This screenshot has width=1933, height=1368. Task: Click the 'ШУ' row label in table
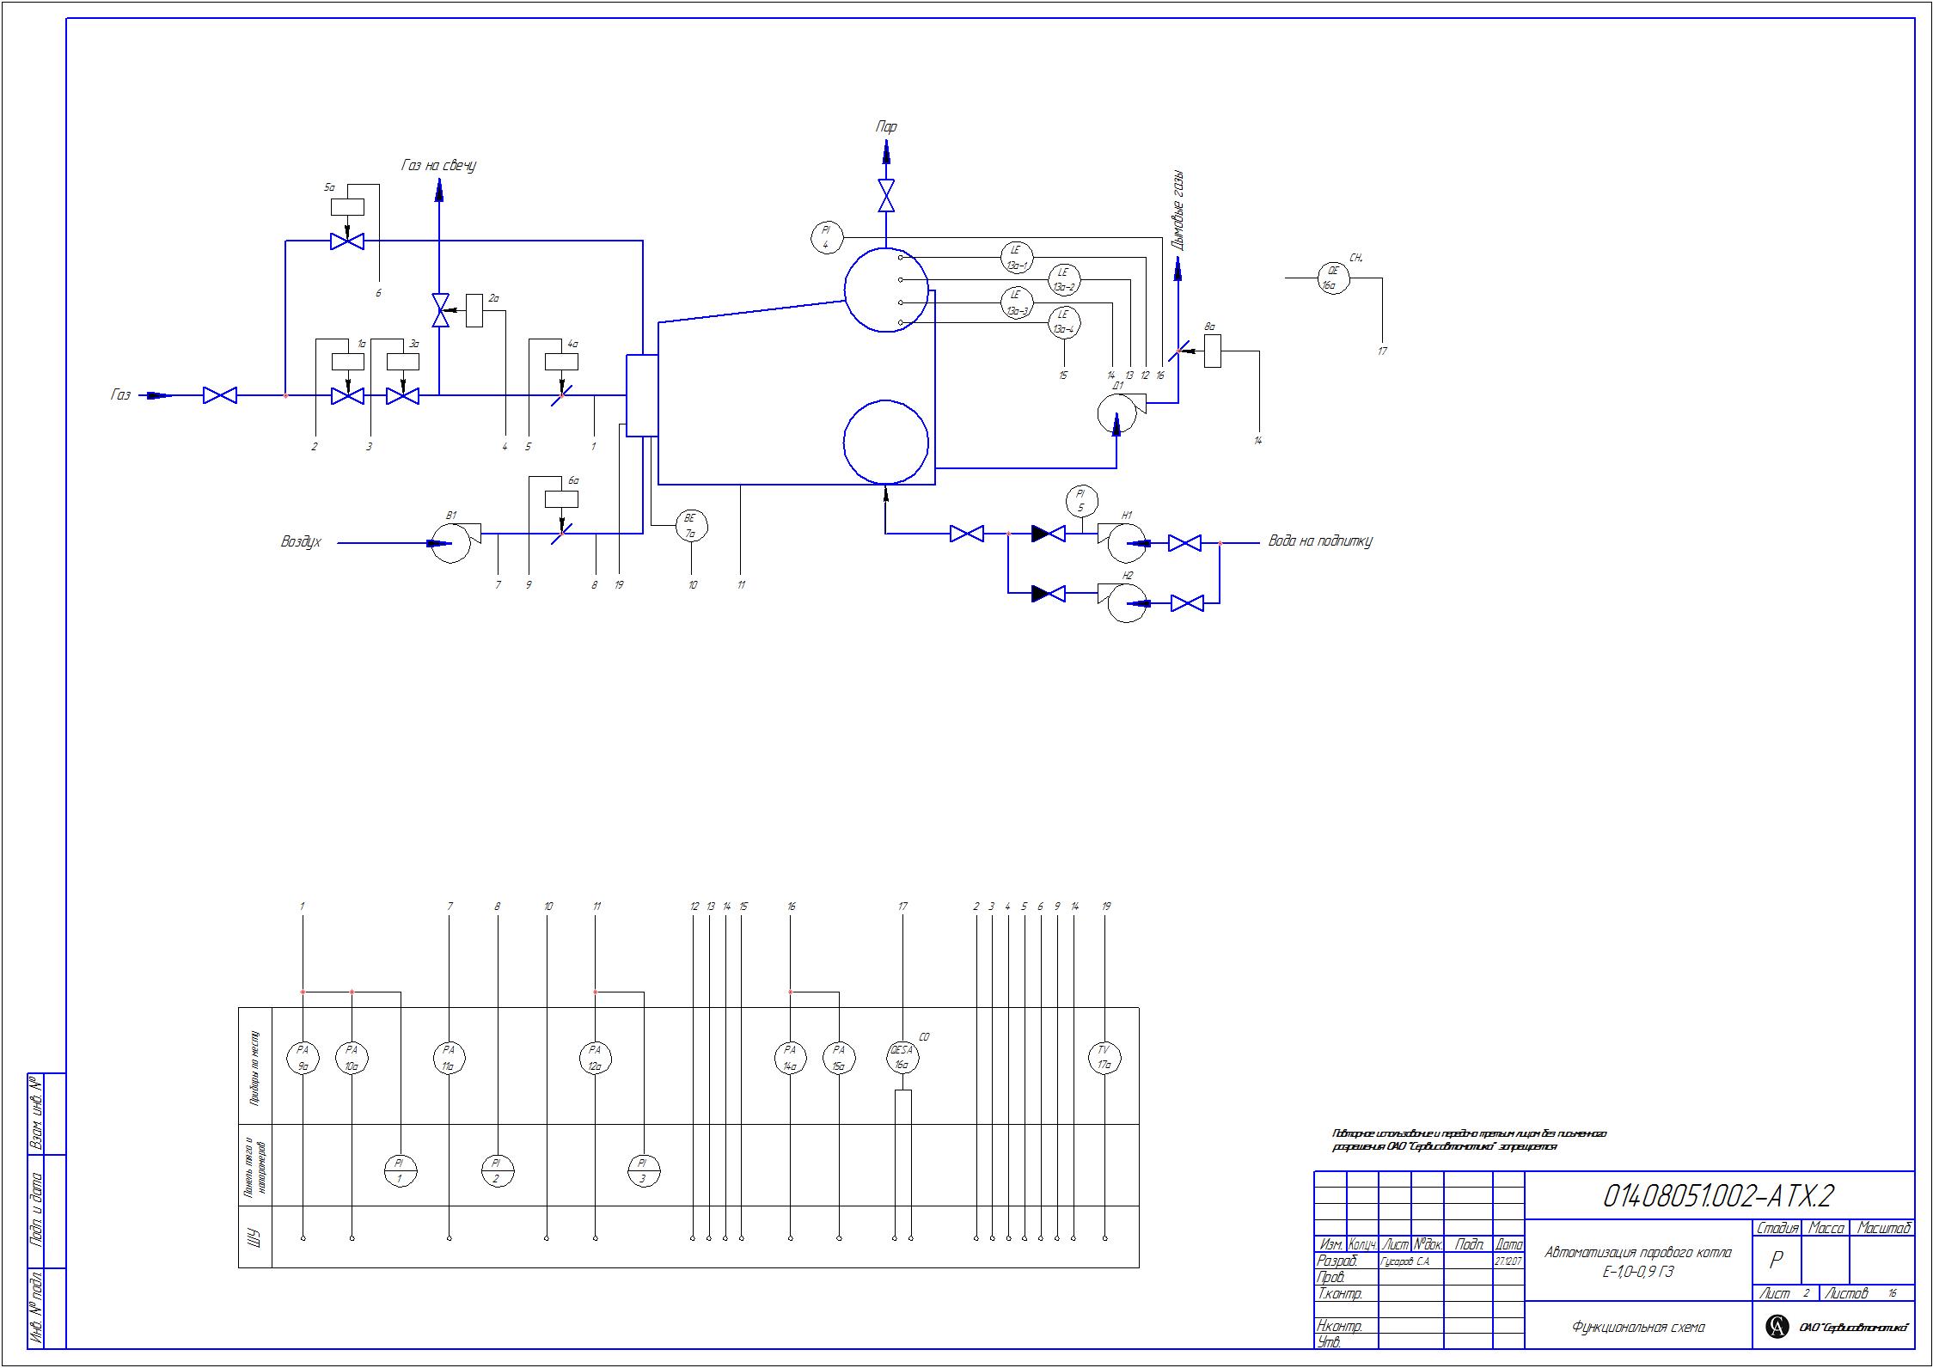(x=254, y=1238)
